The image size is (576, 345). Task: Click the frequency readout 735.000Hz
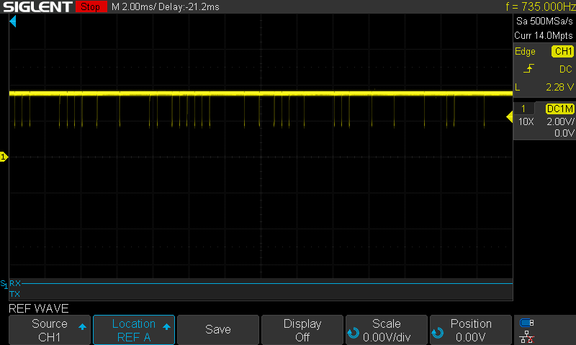[541, 6]
